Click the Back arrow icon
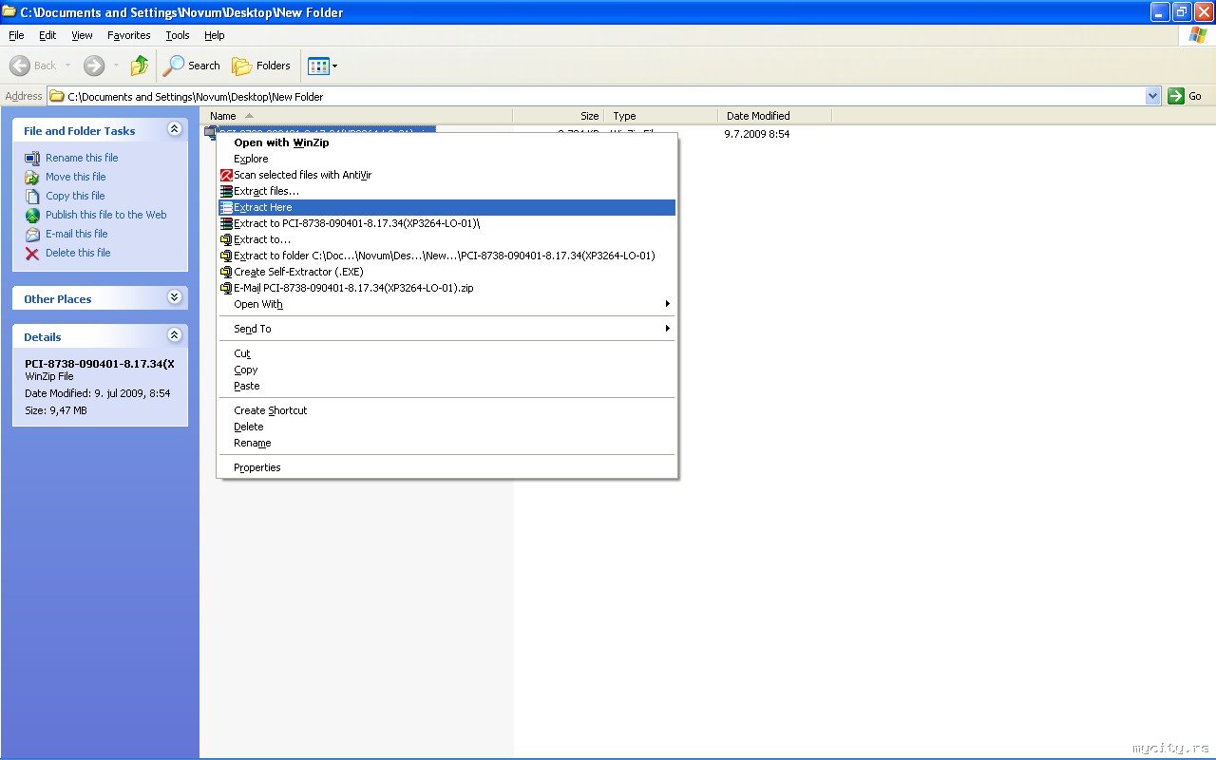Screen dimensions: 1216x760 coord(20,66)
